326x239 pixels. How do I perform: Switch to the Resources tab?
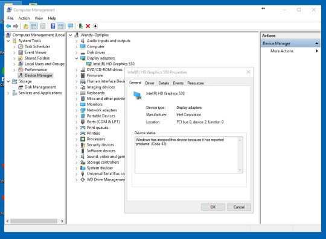[196, 83]
